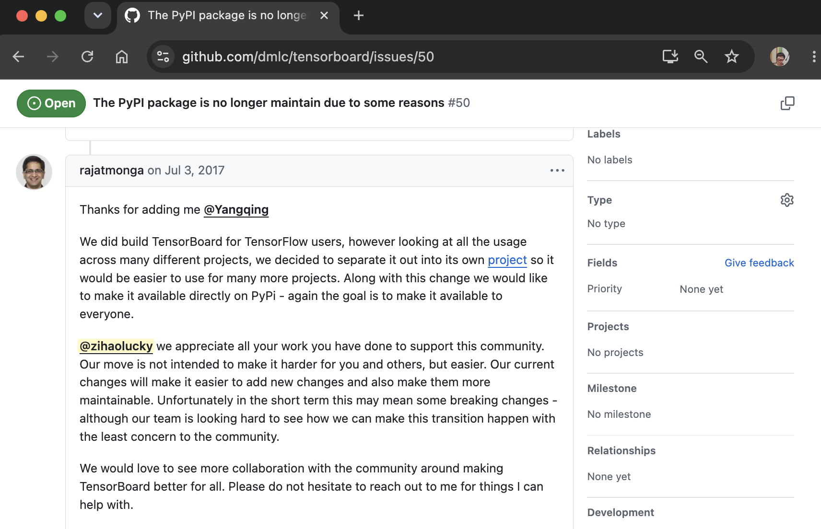
Task: Go back to the previous page
Action: [x=18, y=57]
